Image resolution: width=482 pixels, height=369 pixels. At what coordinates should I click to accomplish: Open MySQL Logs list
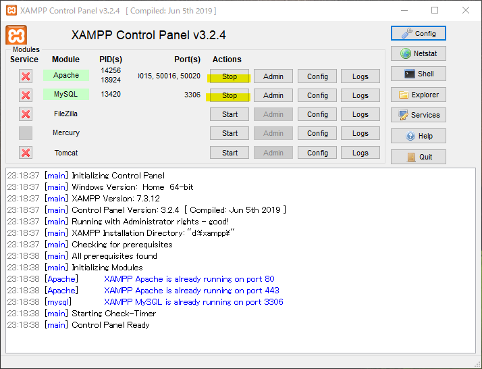pyautogui.click(x=360, y=95)
